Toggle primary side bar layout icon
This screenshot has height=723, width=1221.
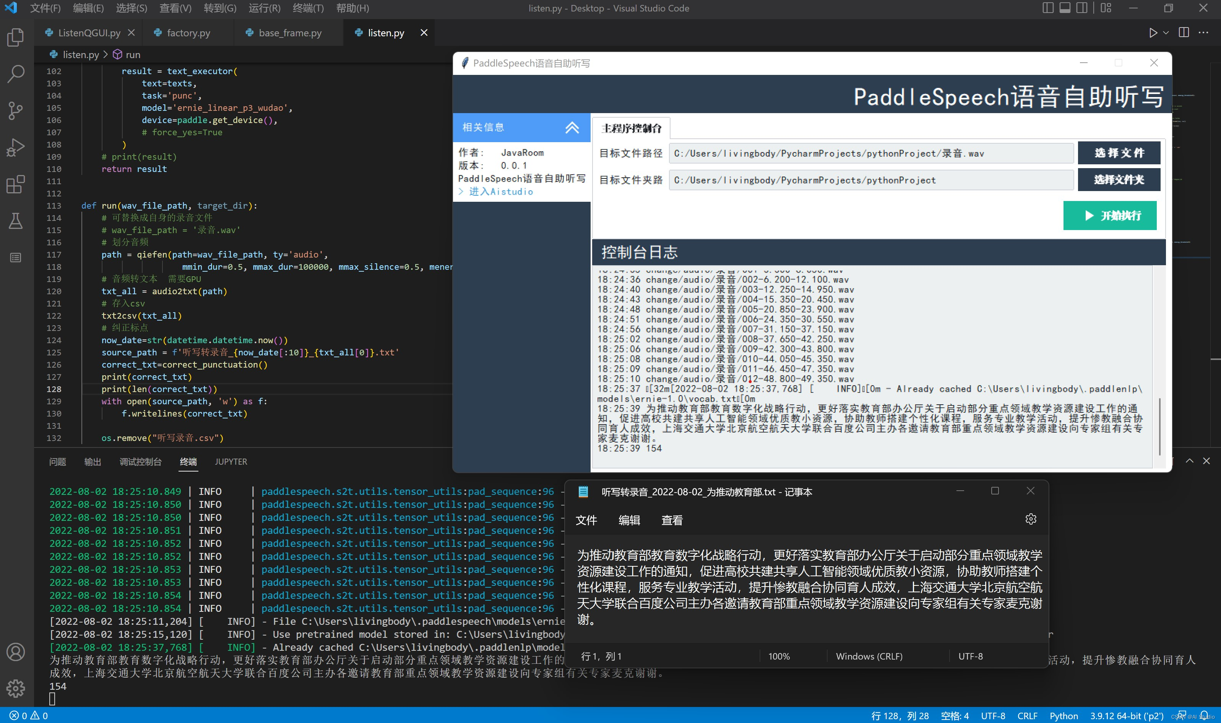pyautogui.click(x=1048, y=8)
